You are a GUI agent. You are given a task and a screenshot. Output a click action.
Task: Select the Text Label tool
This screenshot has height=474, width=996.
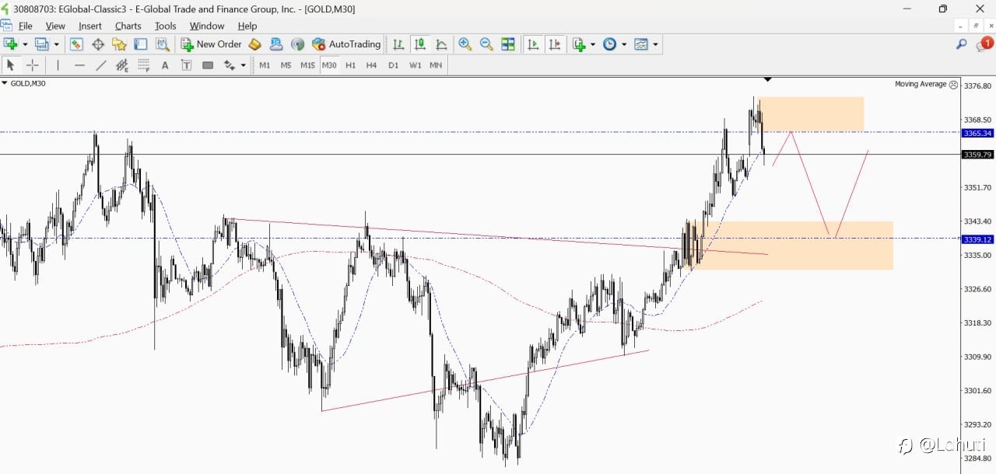tap(187, 65)
